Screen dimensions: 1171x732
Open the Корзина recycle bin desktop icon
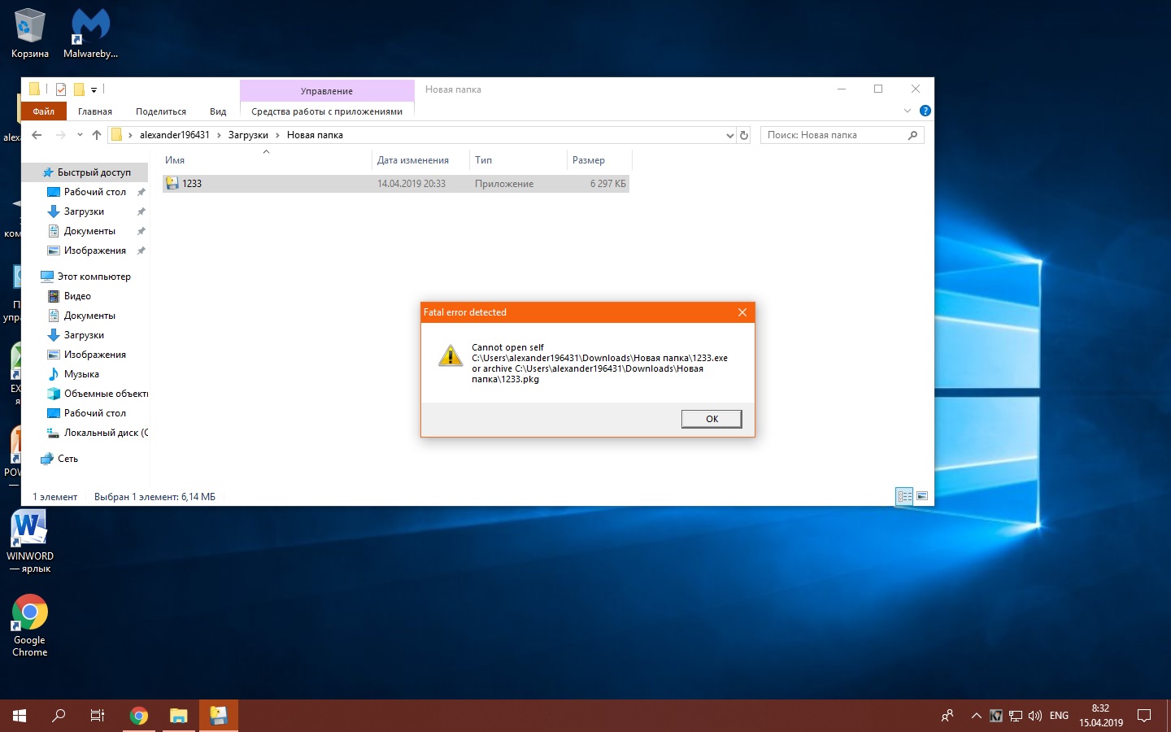click(x=30, y=33)
